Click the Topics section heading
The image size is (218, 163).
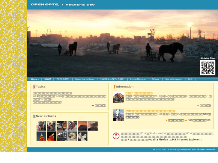click(40, 87)
